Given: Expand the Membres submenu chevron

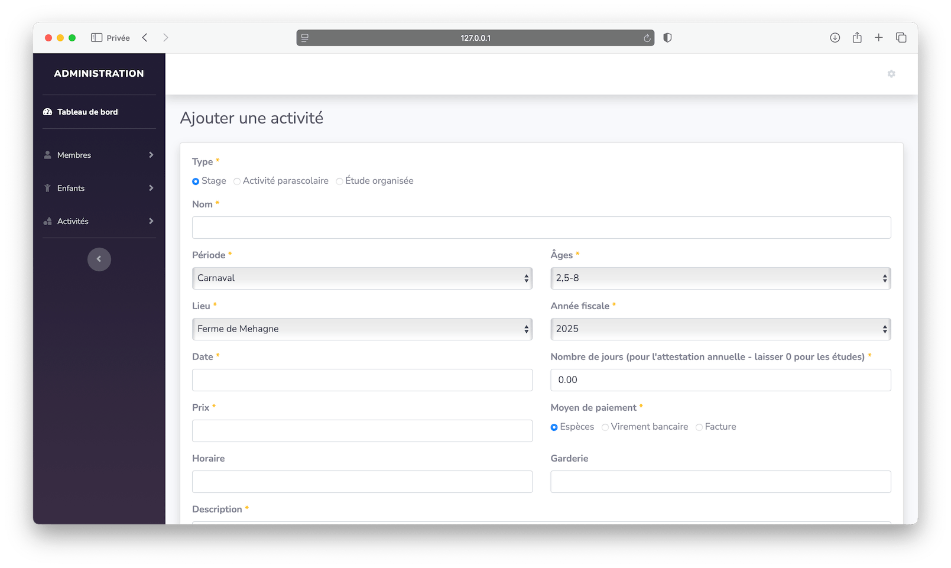Looking at the screenshot, I should click(x=151, y=155).
